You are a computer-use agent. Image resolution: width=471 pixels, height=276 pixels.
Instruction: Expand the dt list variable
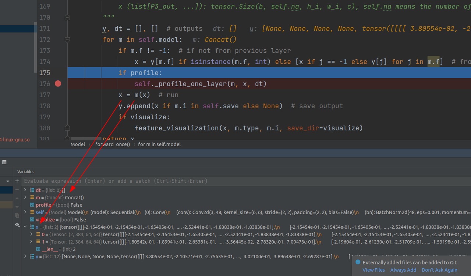tap(25, 190)
